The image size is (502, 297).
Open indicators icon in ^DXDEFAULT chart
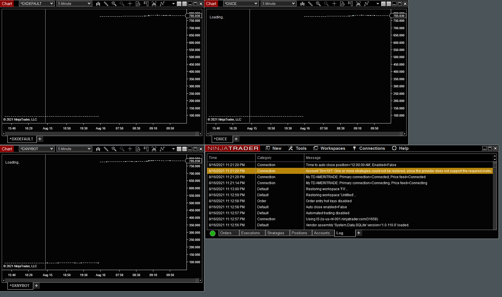(154, 4)
